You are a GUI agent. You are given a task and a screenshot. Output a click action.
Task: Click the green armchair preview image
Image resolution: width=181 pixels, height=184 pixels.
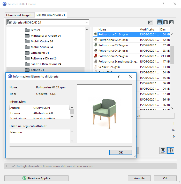point(104,114)
